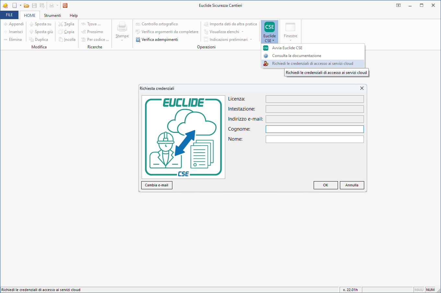Screen dimensions: 441x293
Task: Choose Consulta la documentazione
Action: pos(296,56)
